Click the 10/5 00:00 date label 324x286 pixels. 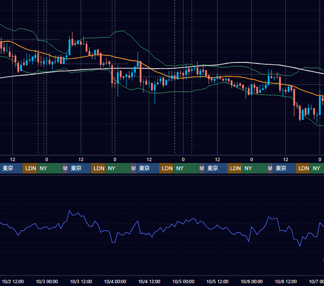[x=183, y=281]
